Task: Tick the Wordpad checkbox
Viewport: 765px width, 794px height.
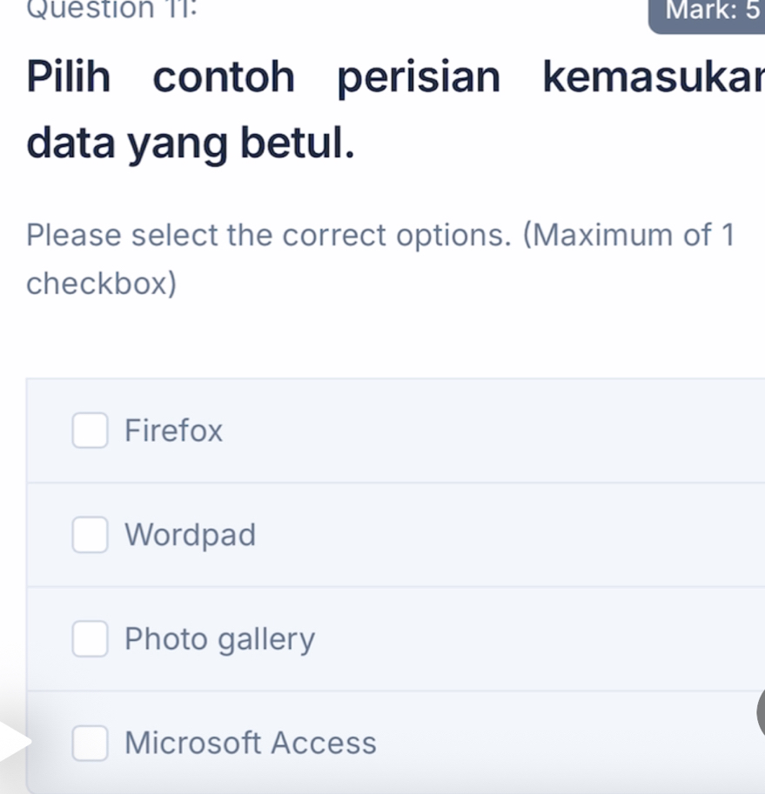Action: [91, 535]
